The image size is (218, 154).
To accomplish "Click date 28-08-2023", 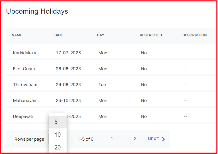I will click(68, 69).
